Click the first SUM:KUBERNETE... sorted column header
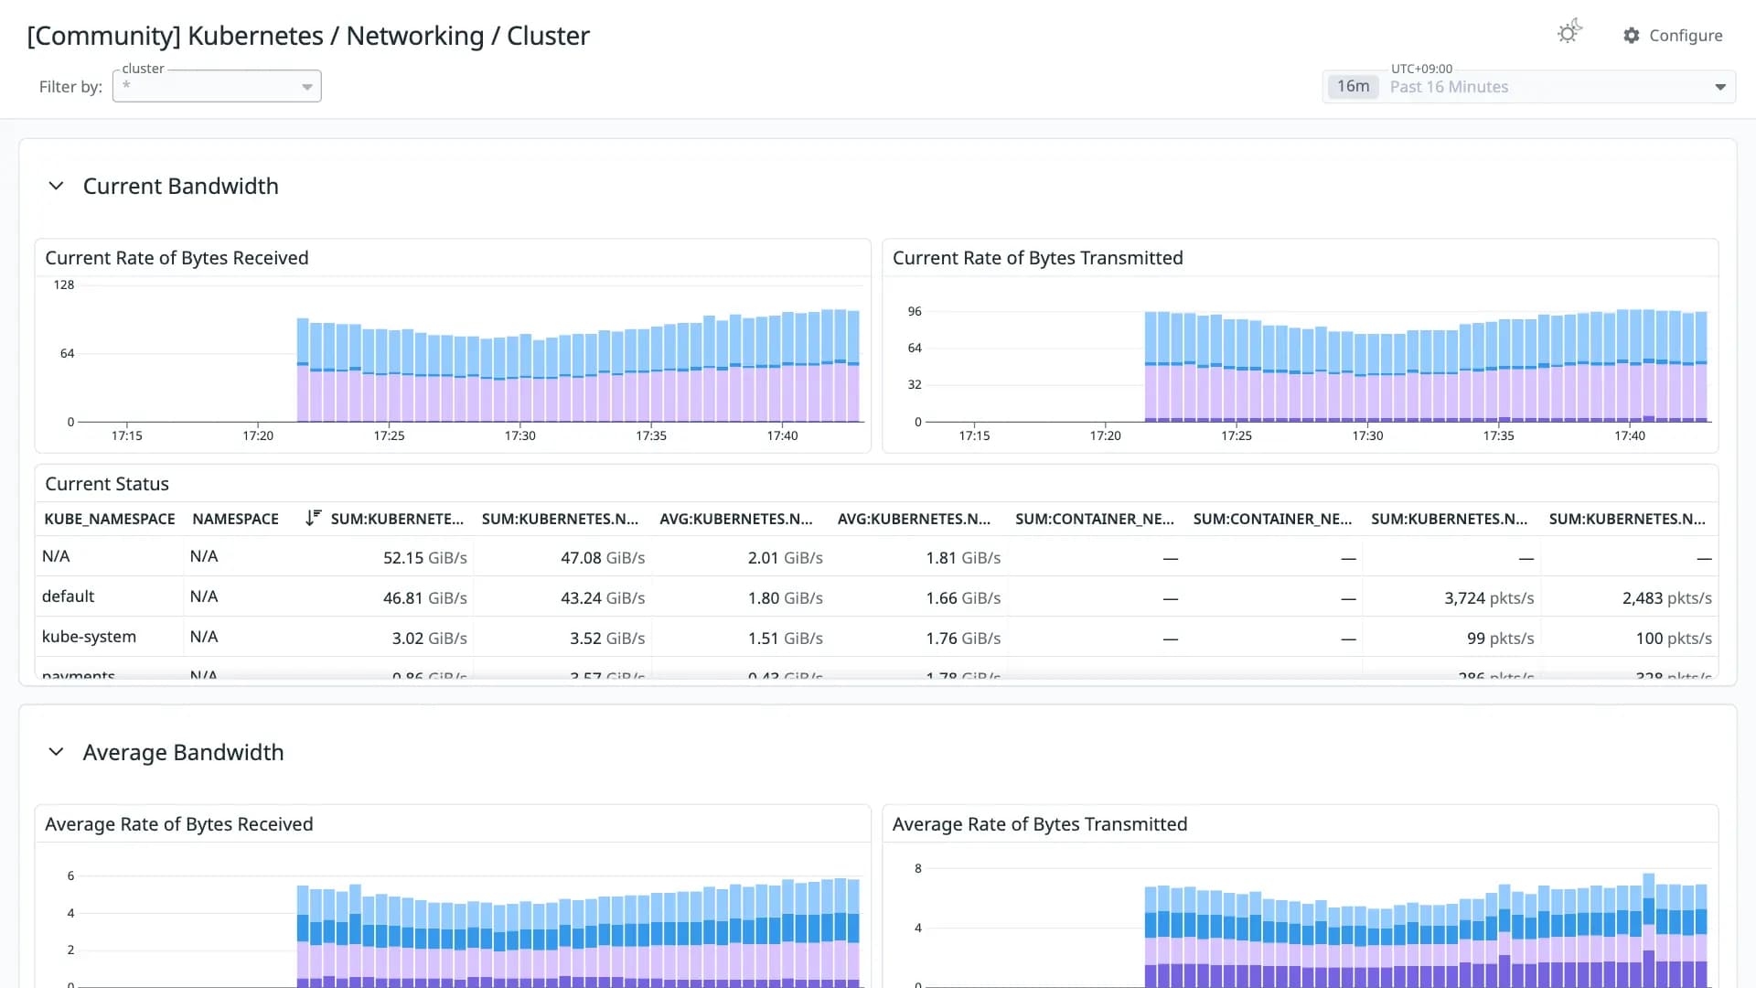The width and height of the screenshot is (1756, 988). [397, 519]
